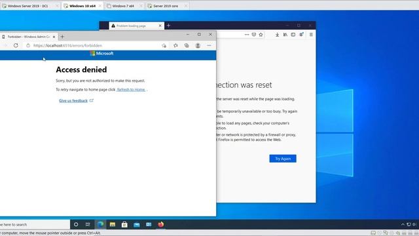Add this page to favorites in Edge
419x236 pixels.
pos(164,46)
